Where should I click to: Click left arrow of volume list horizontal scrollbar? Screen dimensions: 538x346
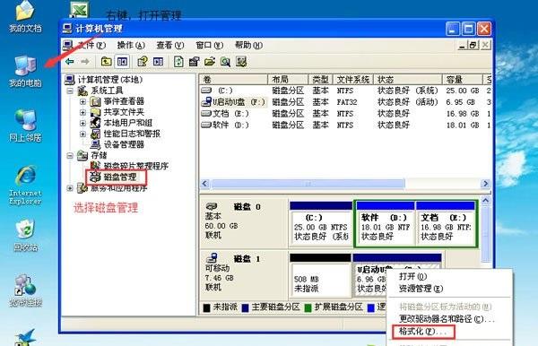pos(205,184)
